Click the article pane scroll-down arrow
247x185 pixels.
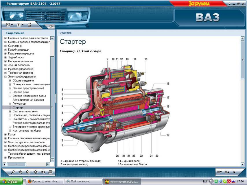[242, 164]
